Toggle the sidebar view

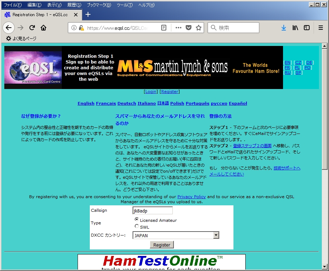tap(307, 28)
